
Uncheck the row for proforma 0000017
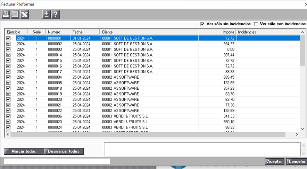point(8,72)
